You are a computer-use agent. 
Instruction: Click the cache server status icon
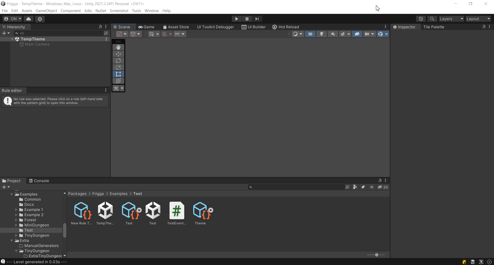pos(473,262)
